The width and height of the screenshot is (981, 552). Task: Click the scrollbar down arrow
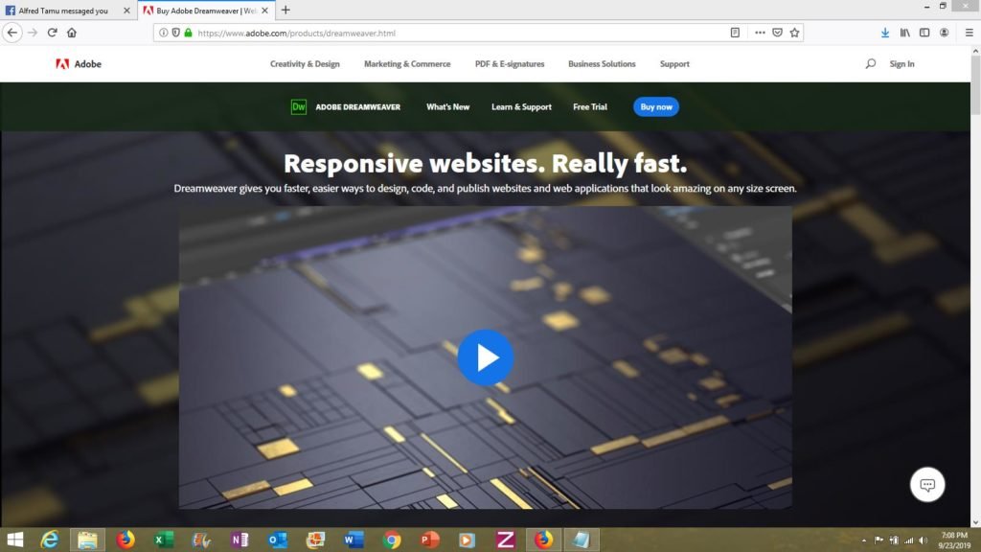[x=975, y=522]
